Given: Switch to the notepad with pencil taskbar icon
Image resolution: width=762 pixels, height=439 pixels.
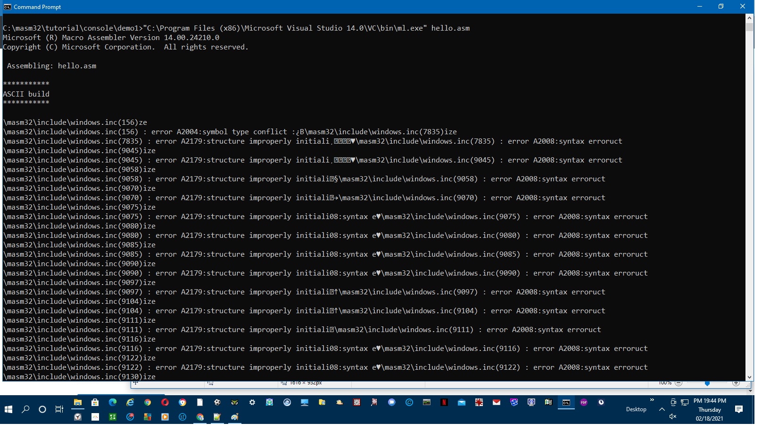Looking at the screenshot, I should [217, 417].
